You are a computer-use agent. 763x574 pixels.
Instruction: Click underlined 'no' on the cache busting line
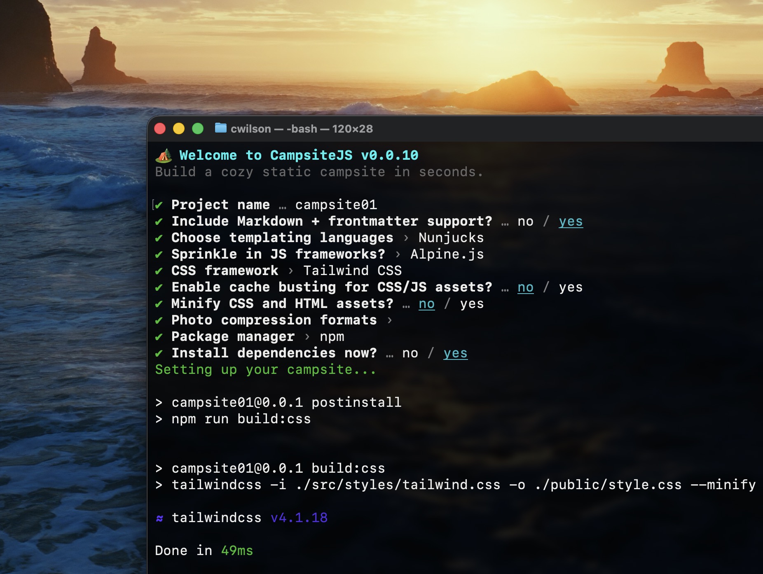coord(525,287)
